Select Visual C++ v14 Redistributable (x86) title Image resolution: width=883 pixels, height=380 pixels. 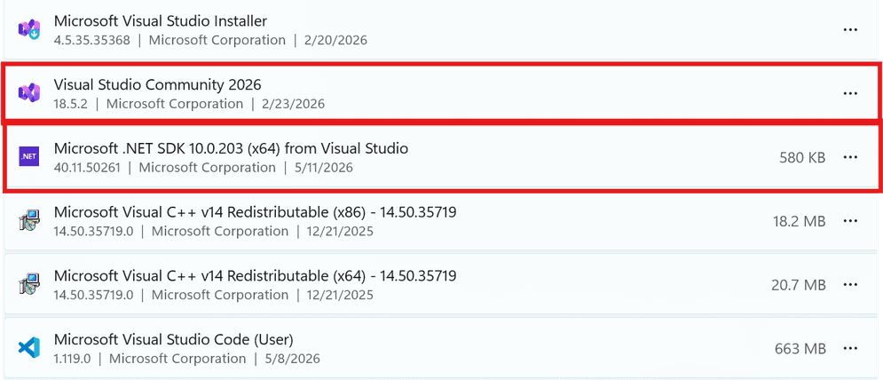tap(255, 212)
